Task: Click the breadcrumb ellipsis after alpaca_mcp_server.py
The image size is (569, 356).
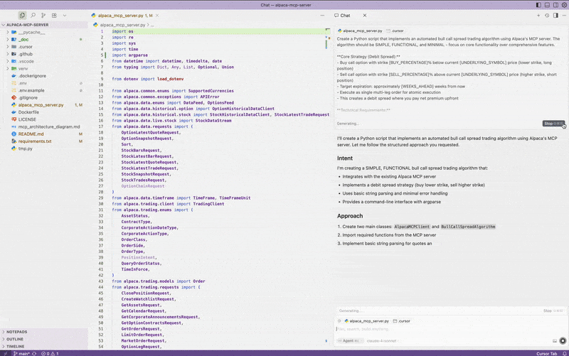Action: pos(152,25)
